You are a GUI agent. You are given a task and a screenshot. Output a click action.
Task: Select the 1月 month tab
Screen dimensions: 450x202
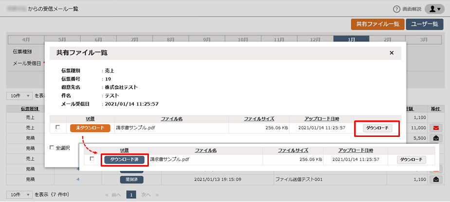(351, 40)
